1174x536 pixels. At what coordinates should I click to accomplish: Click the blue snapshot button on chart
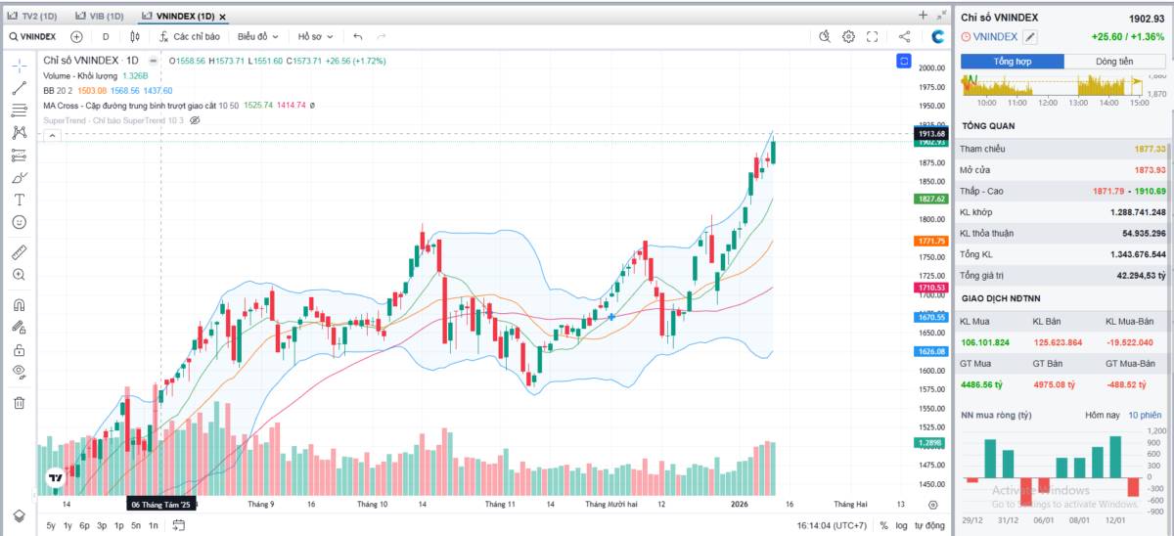coord(903,61)
